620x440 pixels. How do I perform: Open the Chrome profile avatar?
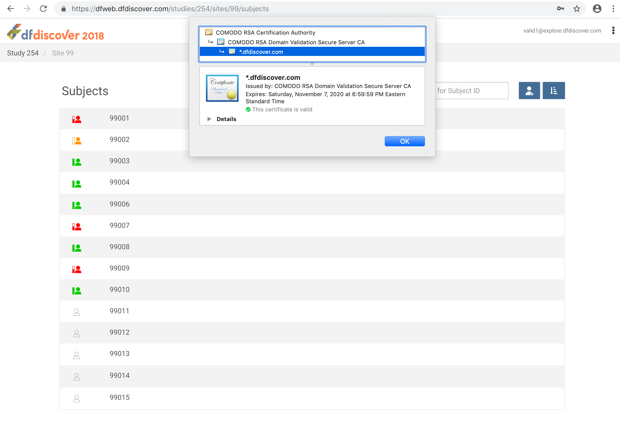pos(597,9)
